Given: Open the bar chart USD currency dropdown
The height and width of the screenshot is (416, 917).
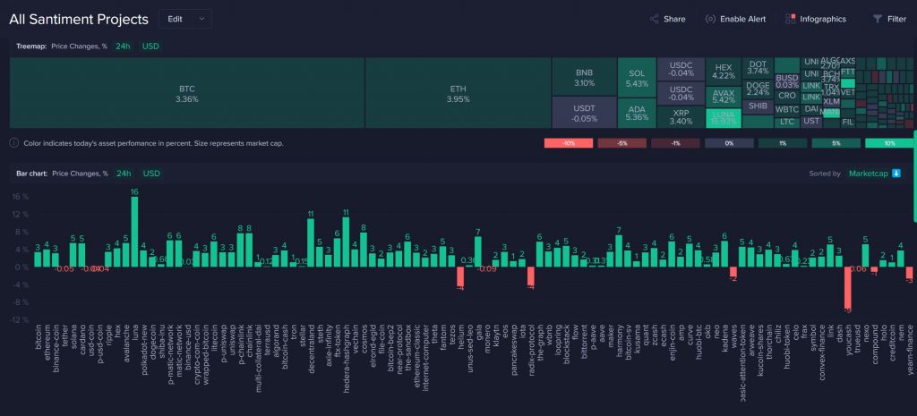Looking at the screenshot, I should [x=151, y=174].
